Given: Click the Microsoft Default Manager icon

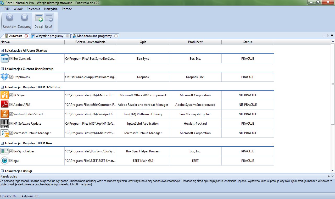Looking at the screenshot, I should click(5, 133).
